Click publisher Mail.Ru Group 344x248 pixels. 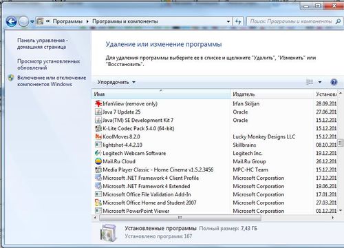(249, 161)
